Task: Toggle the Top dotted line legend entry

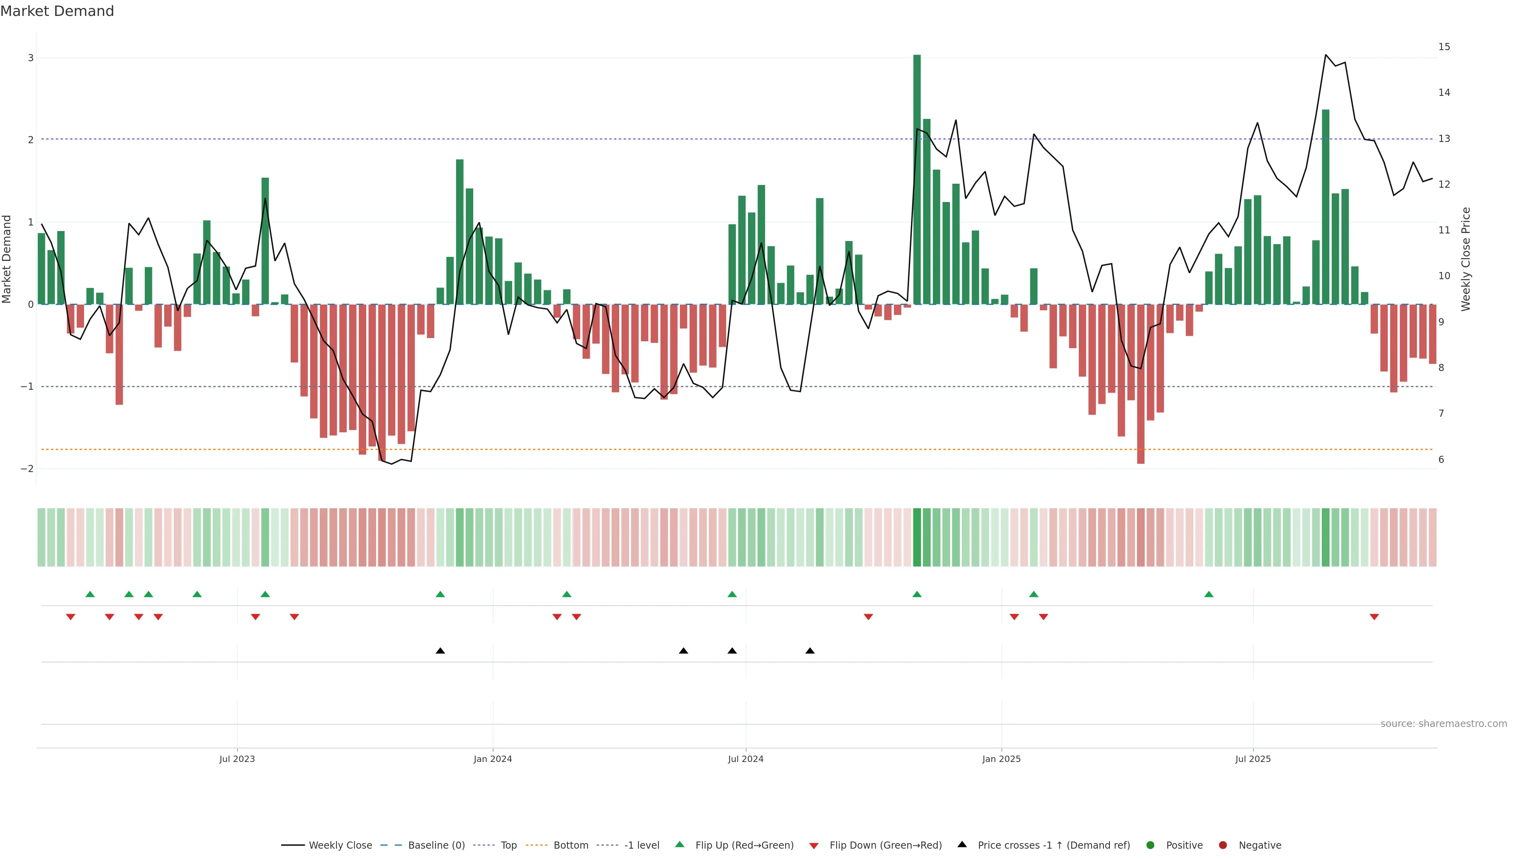Action: 508,845
